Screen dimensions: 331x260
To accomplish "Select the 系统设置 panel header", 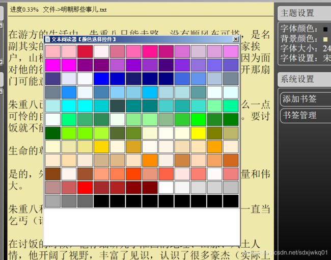I will point(305,79).
